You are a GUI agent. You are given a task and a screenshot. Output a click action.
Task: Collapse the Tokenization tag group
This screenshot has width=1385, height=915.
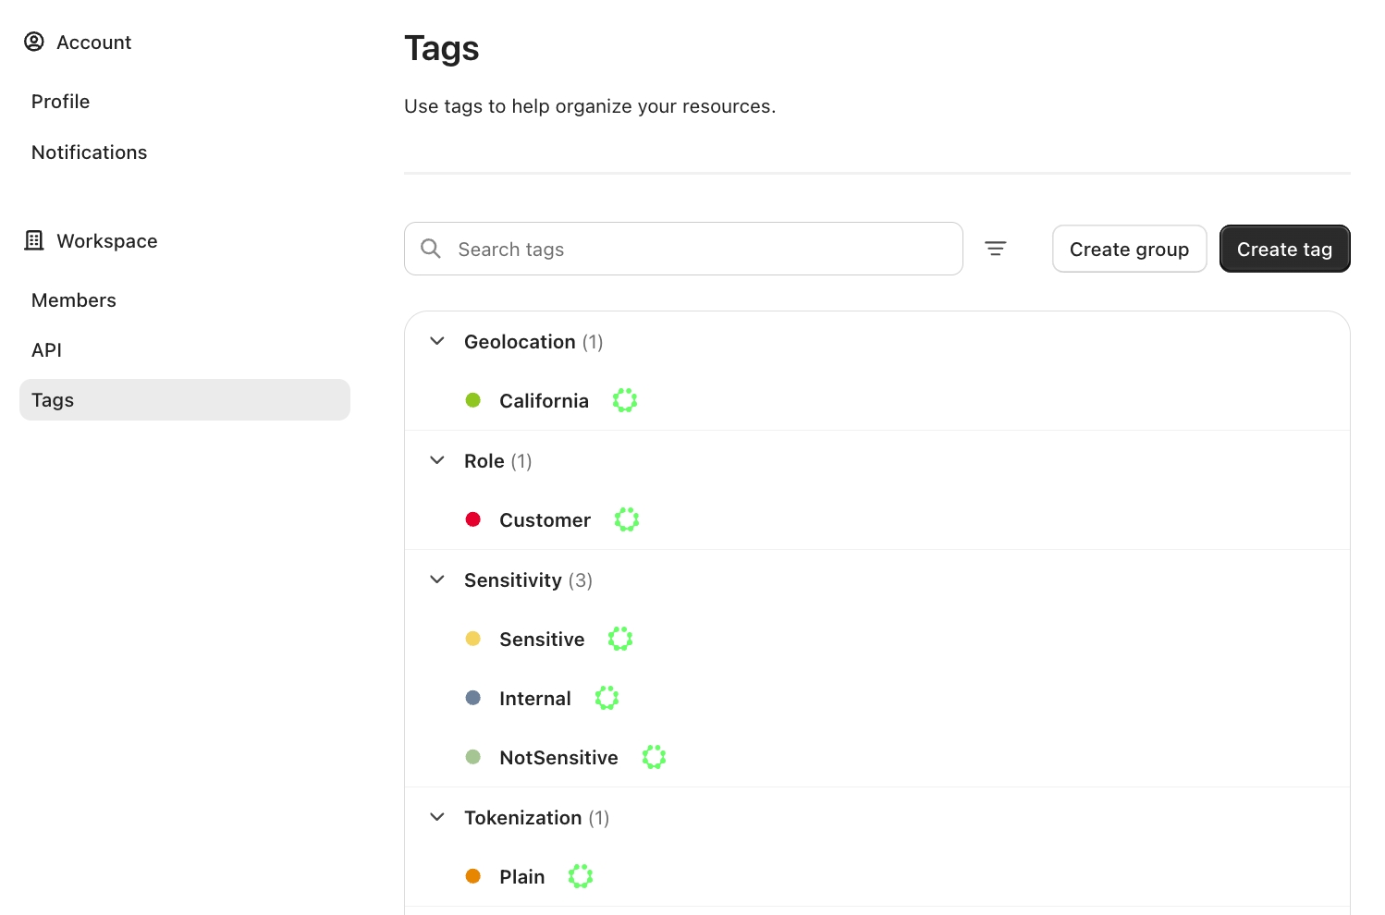pos(437,817)
